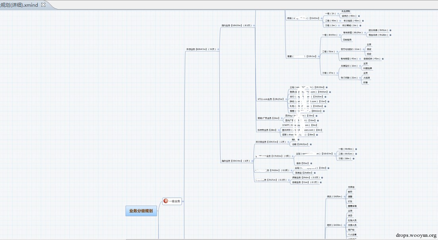Select the 官方QQ验证（11m）topic
The height and width of the screenshot is (240, 438).
pyautogui.click(x=351, y=49)
